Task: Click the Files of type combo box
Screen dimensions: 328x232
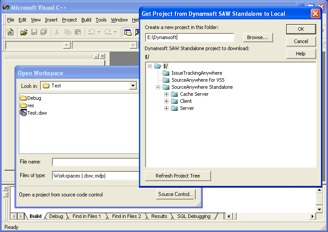Action: [95, 176]
